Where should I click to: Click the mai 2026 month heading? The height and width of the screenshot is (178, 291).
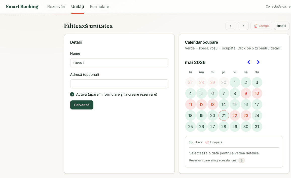click(195, 62)
